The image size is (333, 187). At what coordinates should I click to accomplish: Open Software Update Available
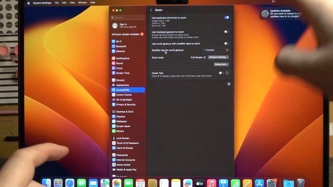tap(127, 34)
